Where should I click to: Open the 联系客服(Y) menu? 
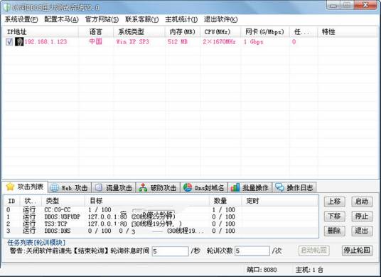point(142,19)
